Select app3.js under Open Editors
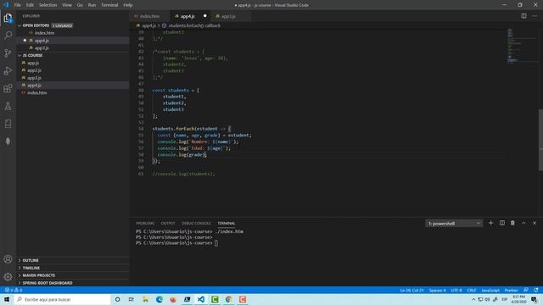Viewport: 543px width, 305px height. click(42, 48)
